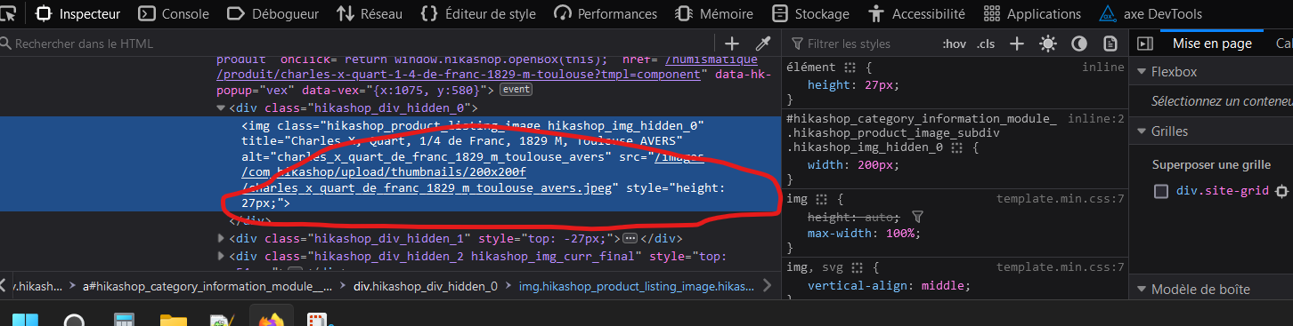The width and height of the screenshot is (1293, 326).
Task: Toggle dark color scheme simulation icon
Action: pos(1078,44)
